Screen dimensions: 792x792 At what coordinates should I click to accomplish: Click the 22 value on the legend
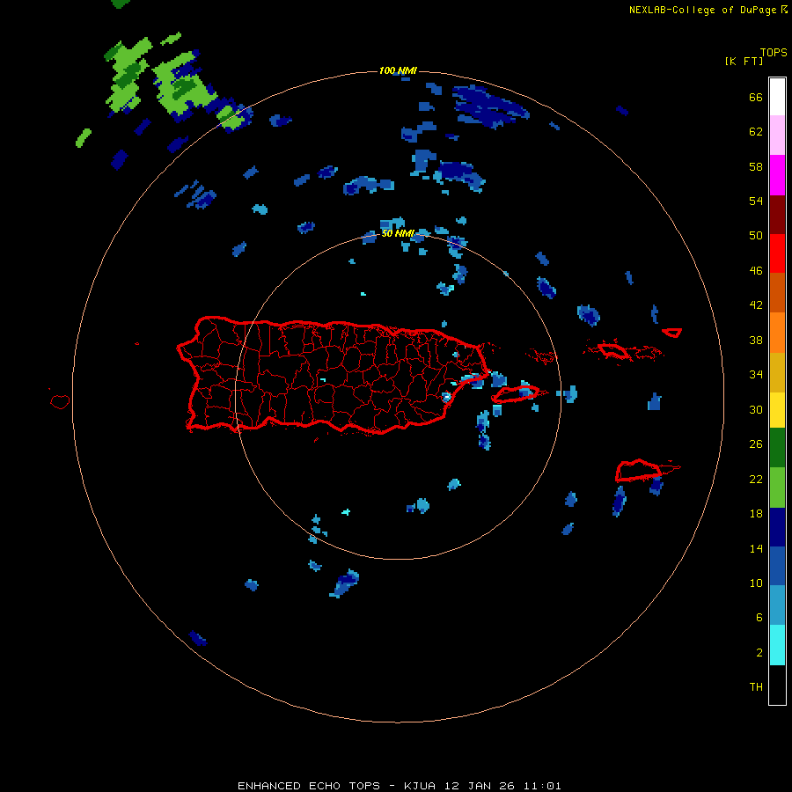[x=756, y=479]
